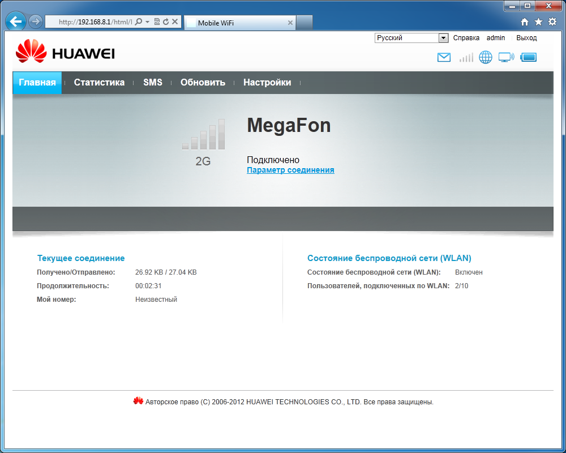Image resolution: width=566 pixels, height=453 pixels.
Task: Click the Huawei copyright footer text
Action: [x=289, y=402]
